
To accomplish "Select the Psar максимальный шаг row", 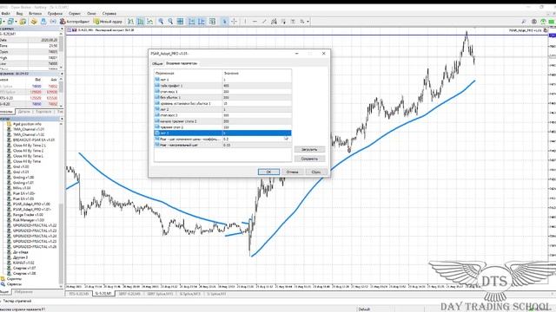I will (x=222, y=145).
